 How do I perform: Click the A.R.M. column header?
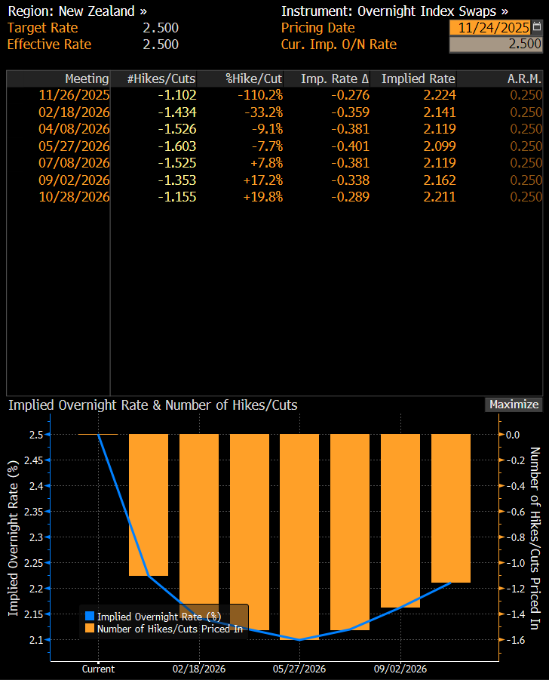524,78
